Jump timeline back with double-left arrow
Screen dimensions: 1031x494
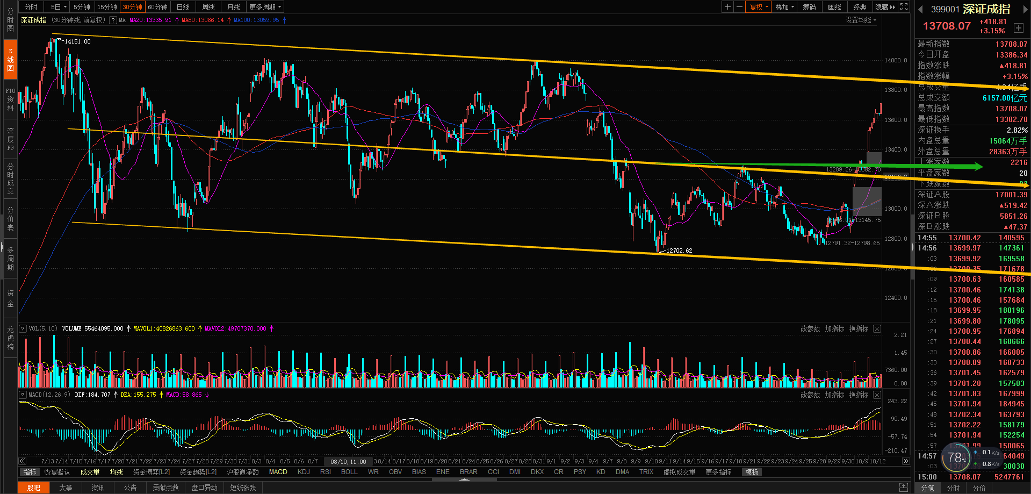click(23, 461)
